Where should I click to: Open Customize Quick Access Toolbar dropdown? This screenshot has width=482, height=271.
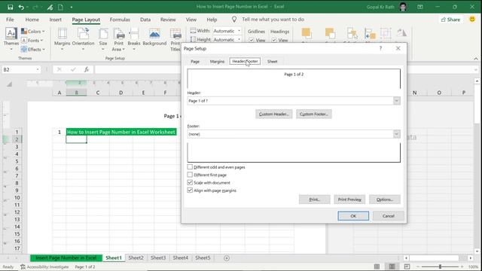pyautogui.click(x=72, y=7)
